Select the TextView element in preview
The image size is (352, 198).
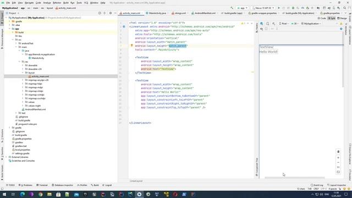266,47
